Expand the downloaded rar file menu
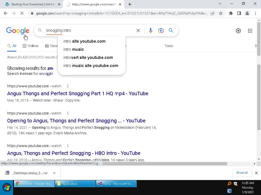 (x=54, y=173)
